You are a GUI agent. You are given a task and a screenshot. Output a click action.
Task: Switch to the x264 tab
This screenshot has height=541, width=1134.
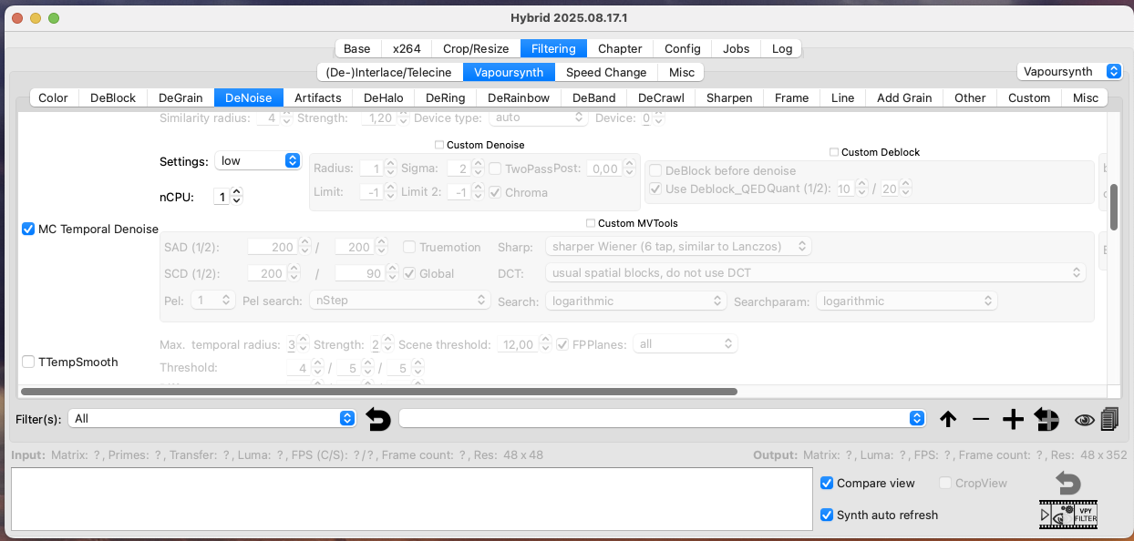tap(407, 48)
